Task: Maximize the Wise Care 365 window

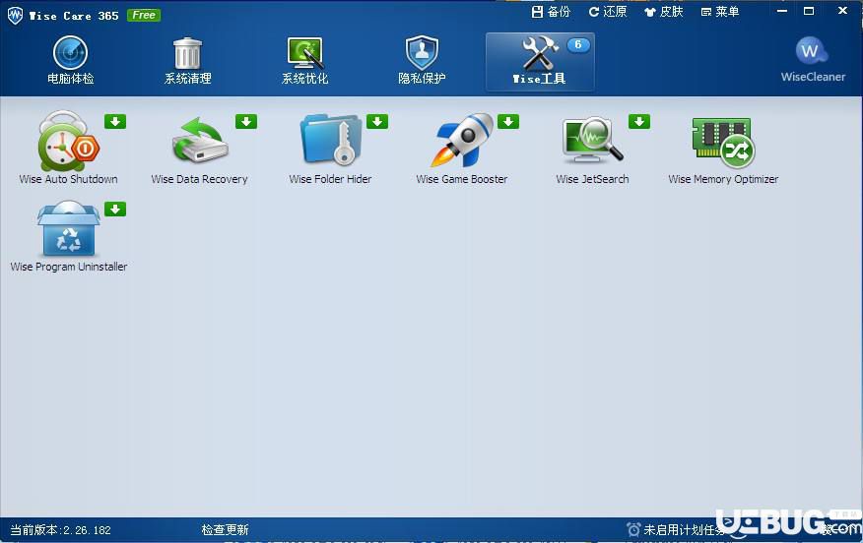Action: click(809, 11)
